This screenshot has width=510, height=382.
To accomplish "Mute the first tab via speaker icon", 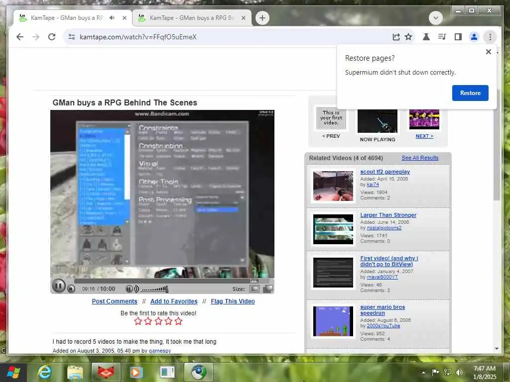I will point(112,17).
